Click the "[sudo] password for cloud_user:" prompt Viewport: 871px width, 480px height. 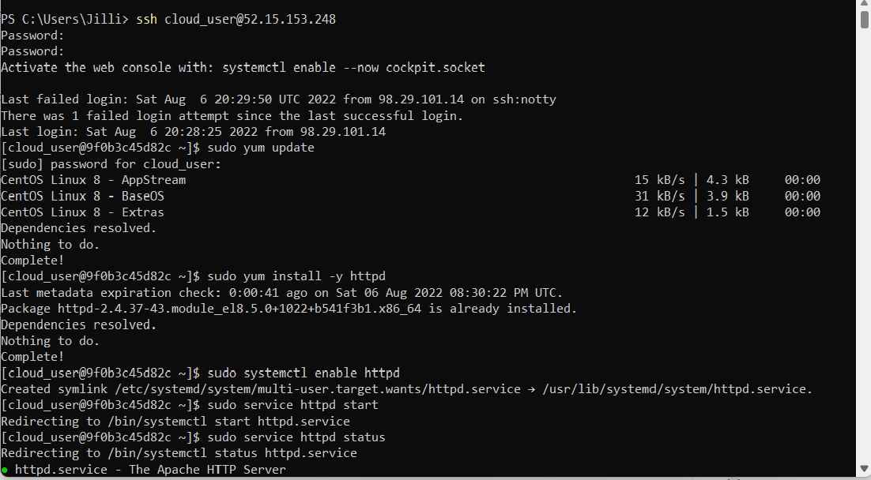[x=111, y=164]
